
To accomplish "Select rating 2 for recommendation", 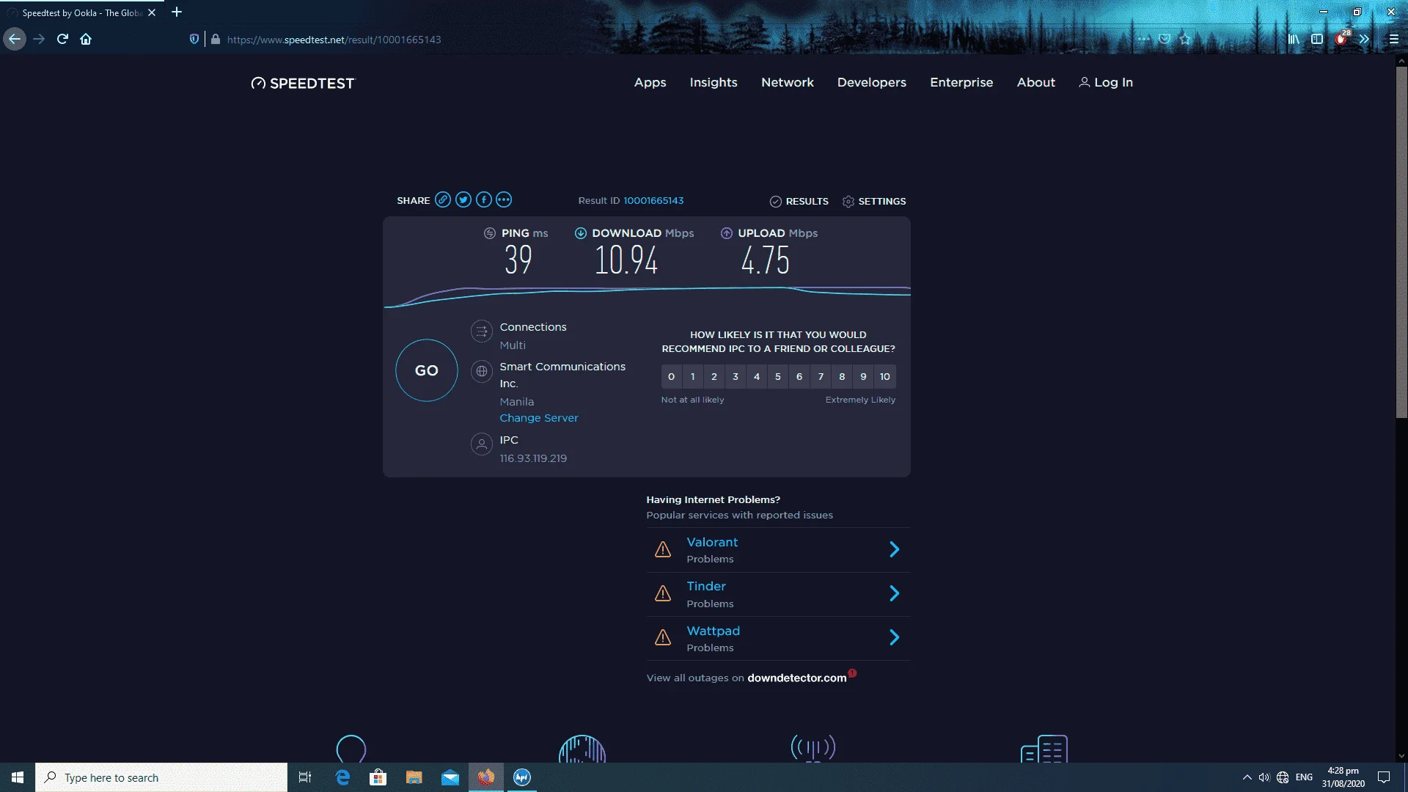I will click(714, 376).
